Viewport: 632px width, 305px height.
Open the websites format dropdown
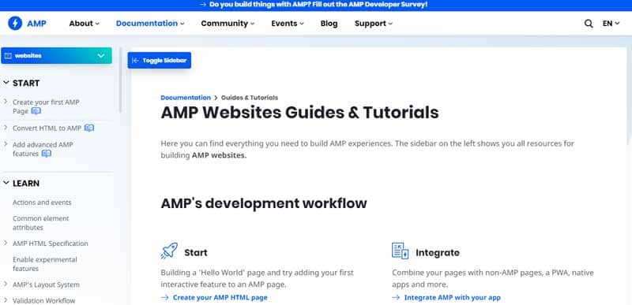56,55
